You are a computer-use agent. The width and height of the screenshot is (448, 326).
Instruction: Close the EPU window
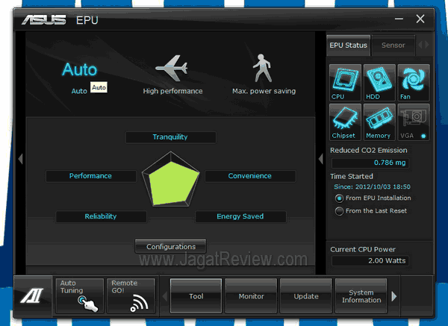coord(420,19)
